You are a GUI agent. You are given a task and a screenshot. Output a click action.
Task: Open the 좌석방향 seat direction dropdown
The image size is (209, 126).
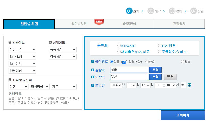tap(40, 87)
